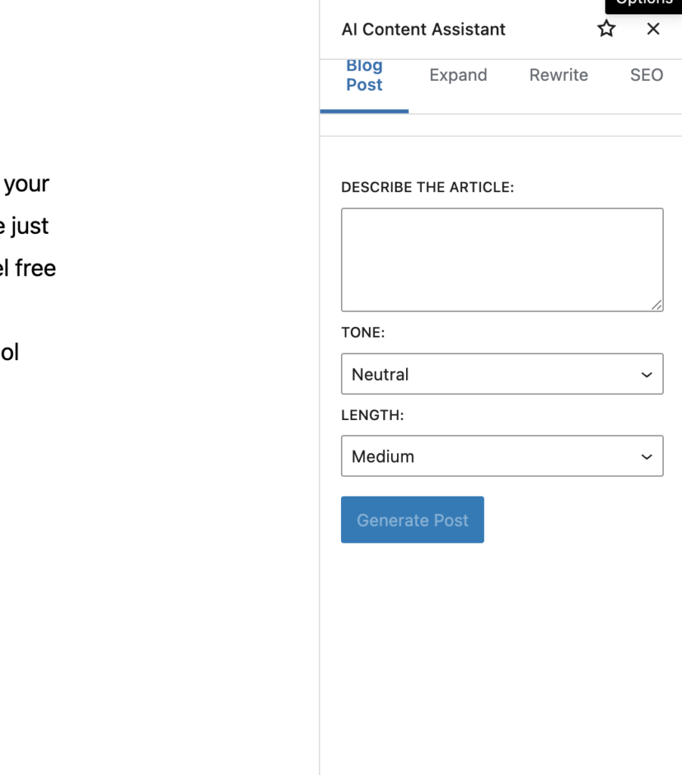Click the "LENGTH:" field label
This screenshot has height=775, width=682.
click(373, 416)
